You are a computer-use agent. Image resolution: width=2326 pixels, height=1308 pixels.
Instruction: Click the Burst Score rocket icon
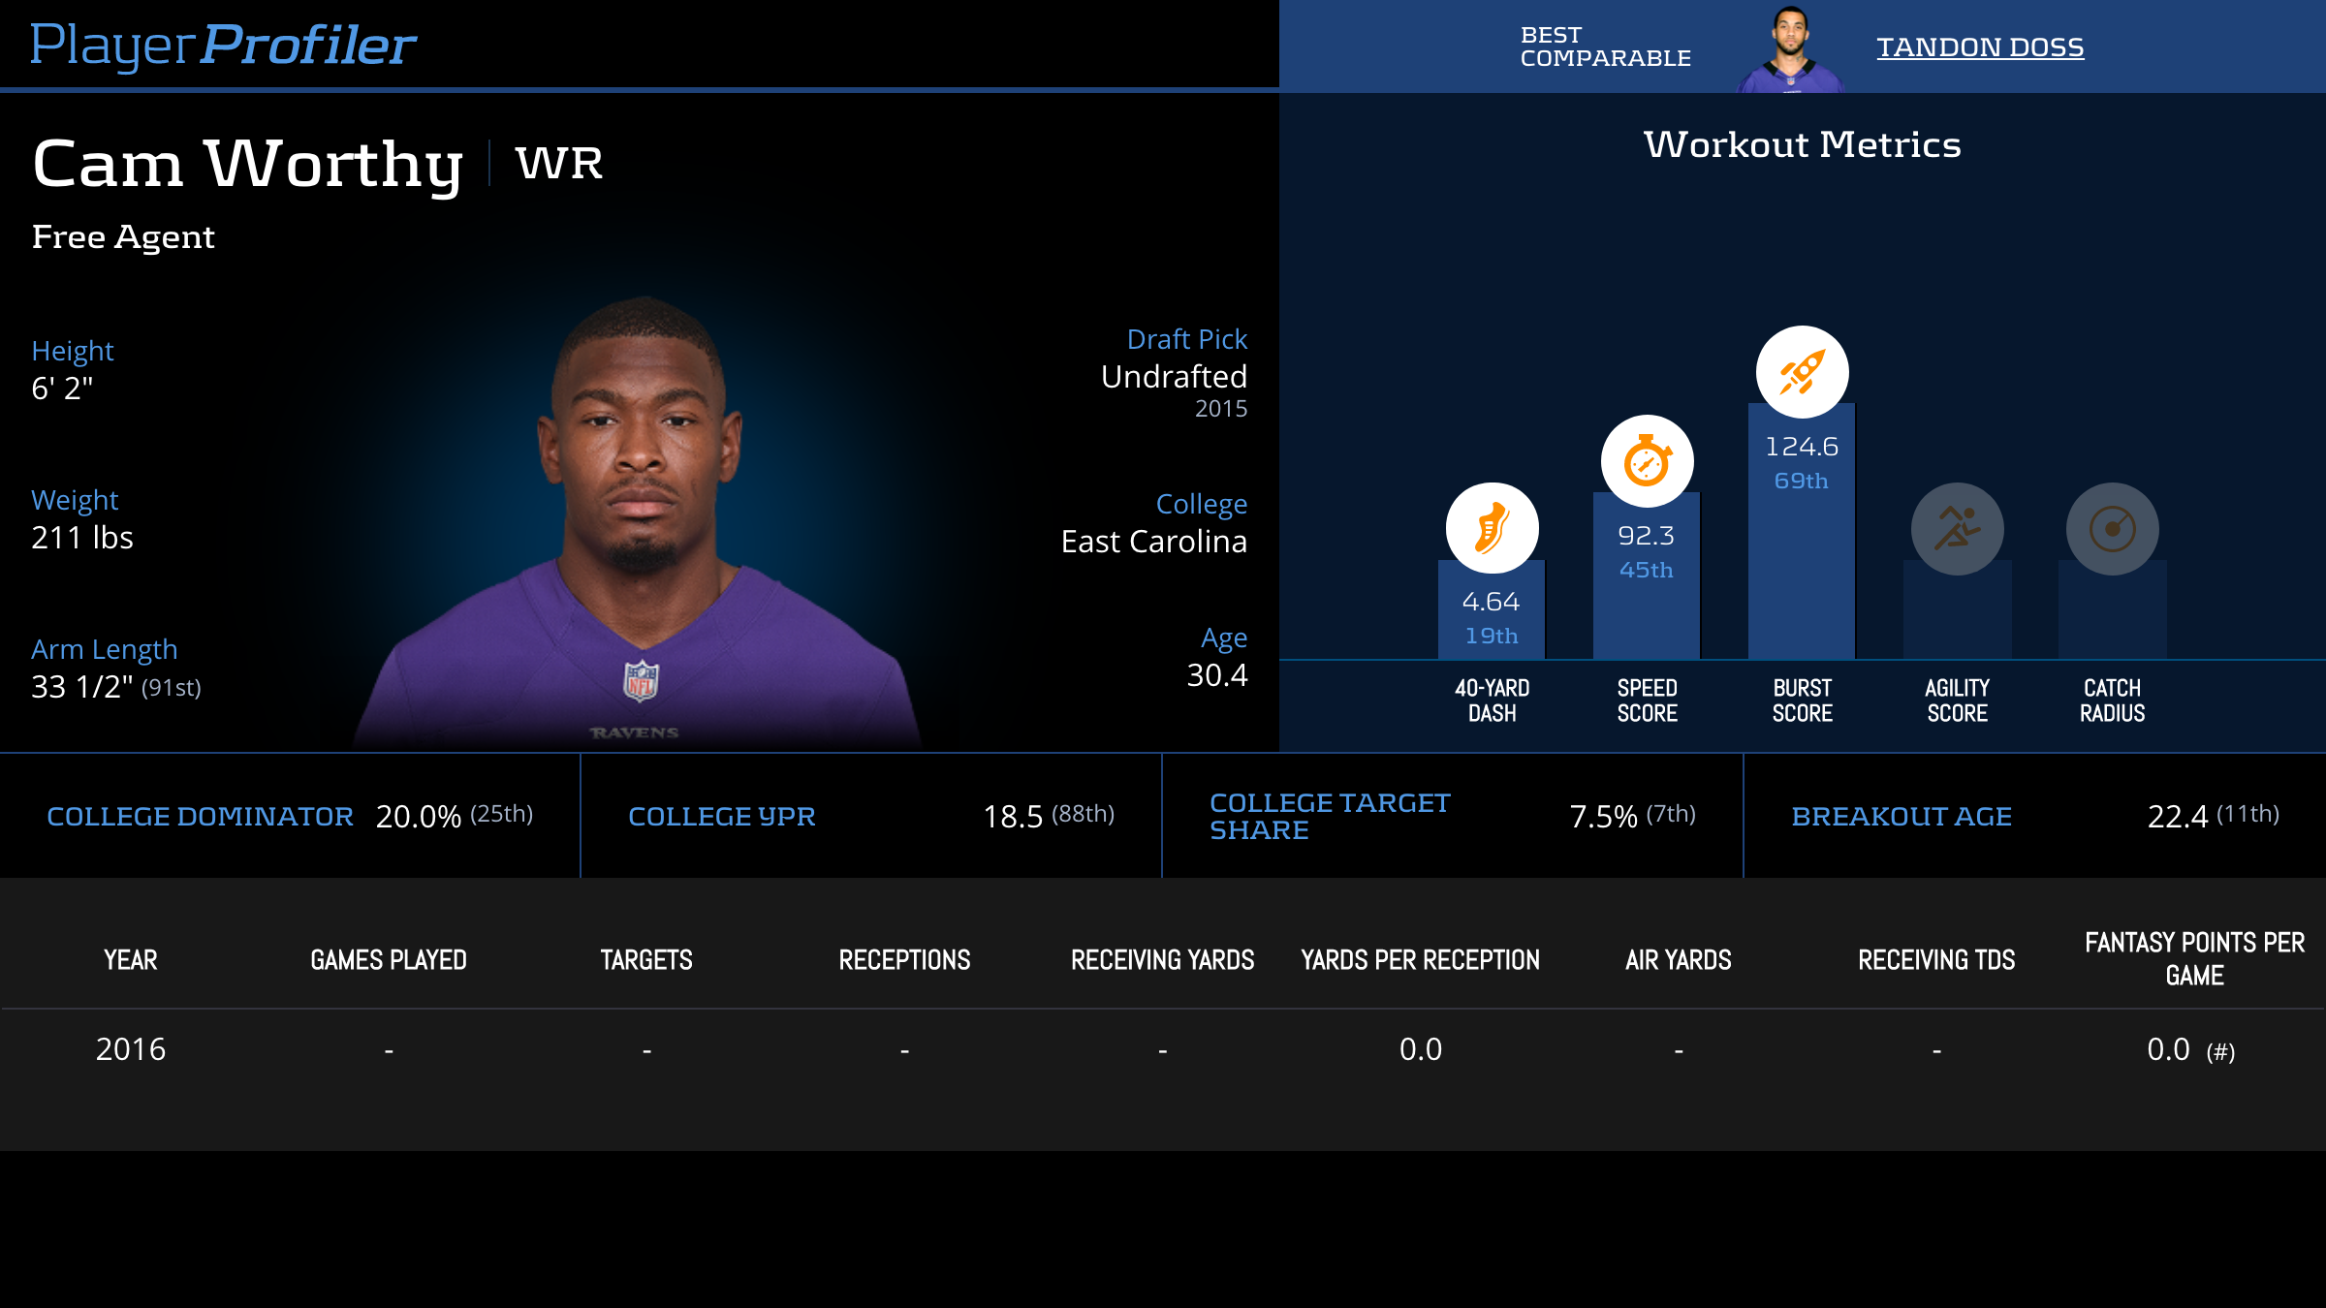tap(1802, 372)
